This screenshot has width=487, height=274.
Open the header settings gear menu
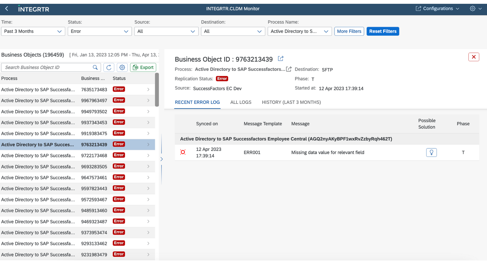(475, 9)
